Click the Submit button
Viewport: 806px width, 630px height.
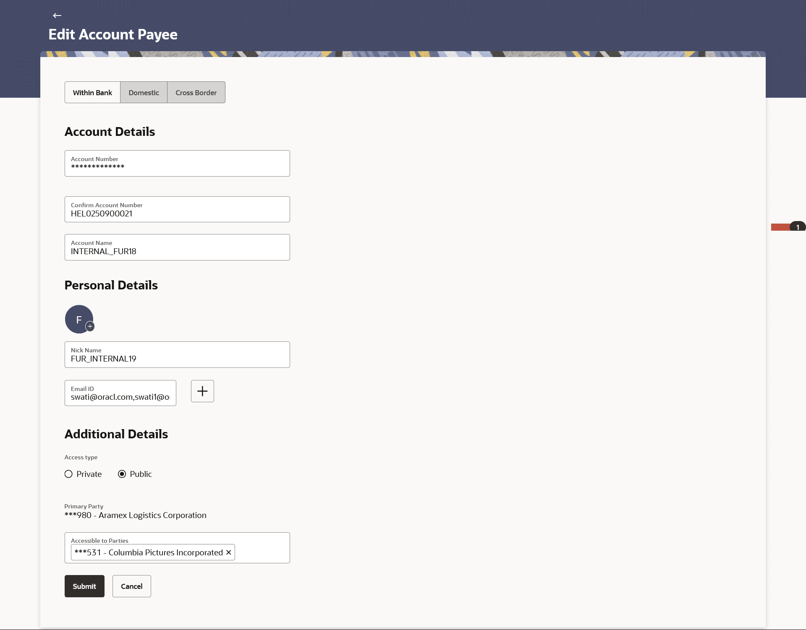coord(84,586)
